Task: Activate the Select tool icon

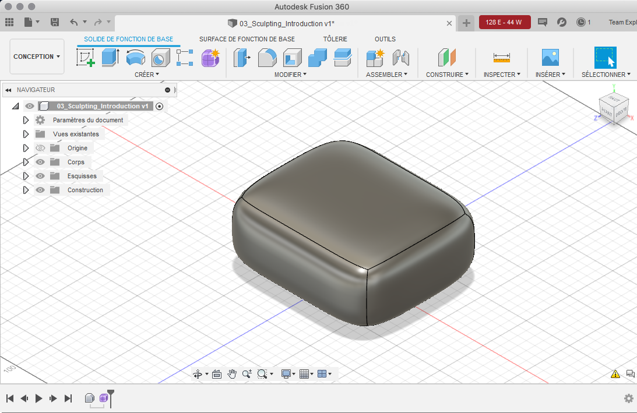Action: [606, 57]
